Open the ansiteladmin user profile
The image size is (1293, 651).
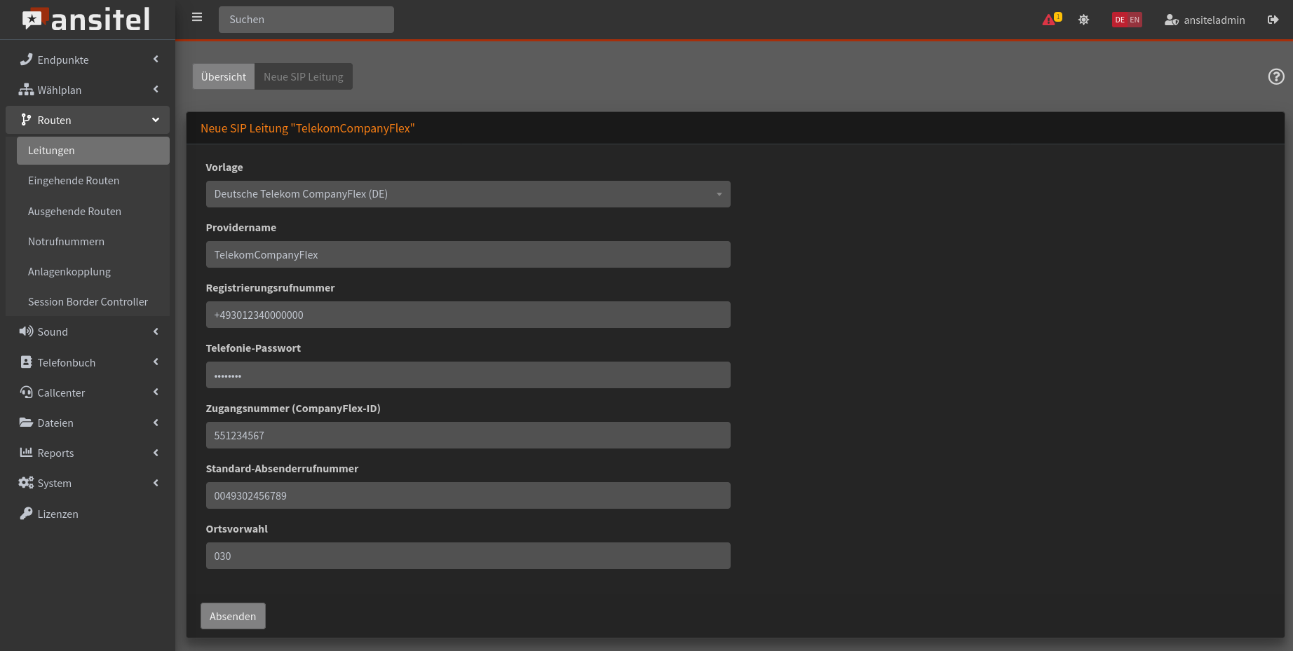[x=1205, y=20]
